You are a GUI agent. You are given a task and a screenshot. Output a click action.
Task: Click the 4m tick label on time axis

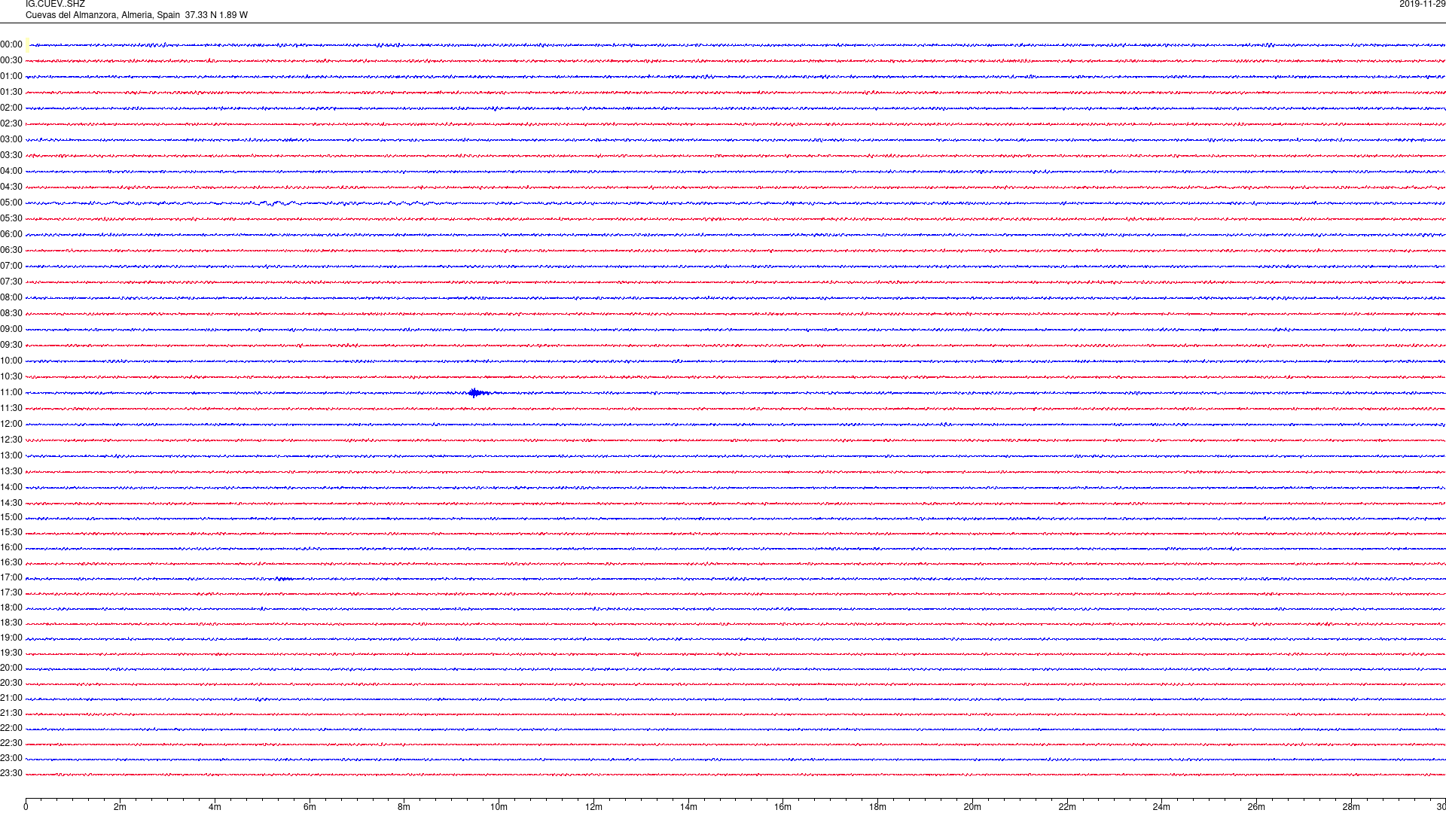pyautogui.click(x=215, y=807)
